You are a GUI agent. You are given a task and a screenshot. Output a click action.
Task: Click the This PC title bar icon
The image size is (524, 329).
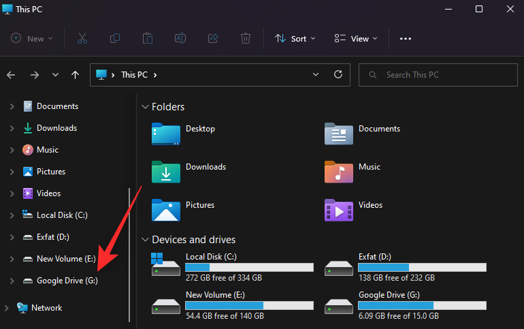coord(7,9)
